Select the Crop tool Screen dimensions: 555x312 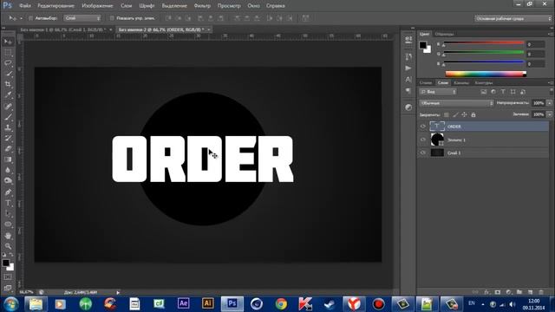8,85
